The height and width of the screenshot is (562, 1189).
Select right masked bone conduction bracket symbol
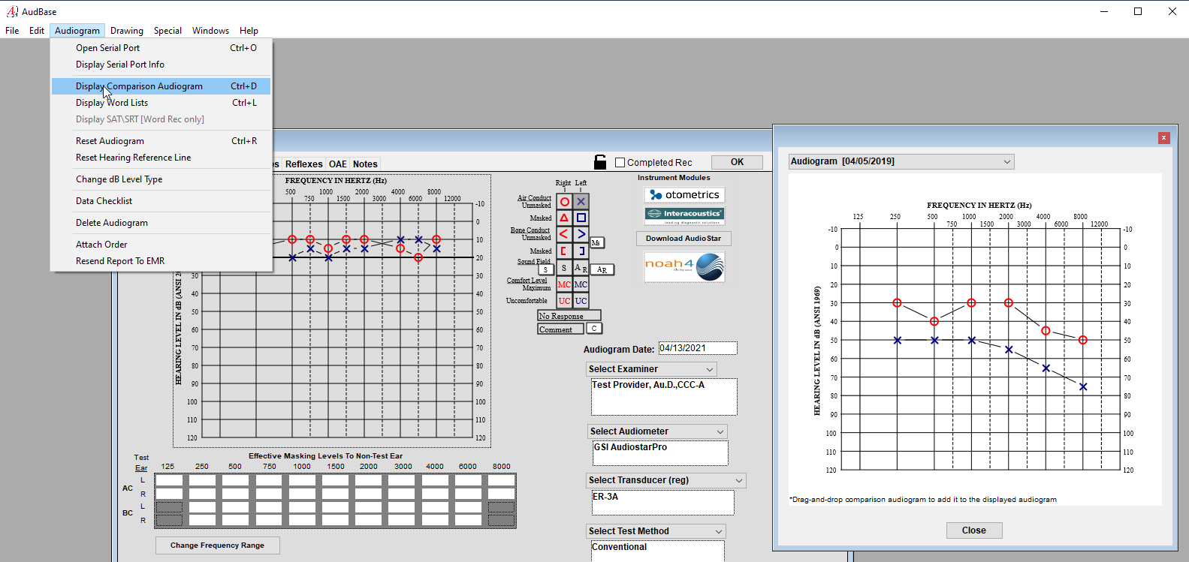click(564, 251)
